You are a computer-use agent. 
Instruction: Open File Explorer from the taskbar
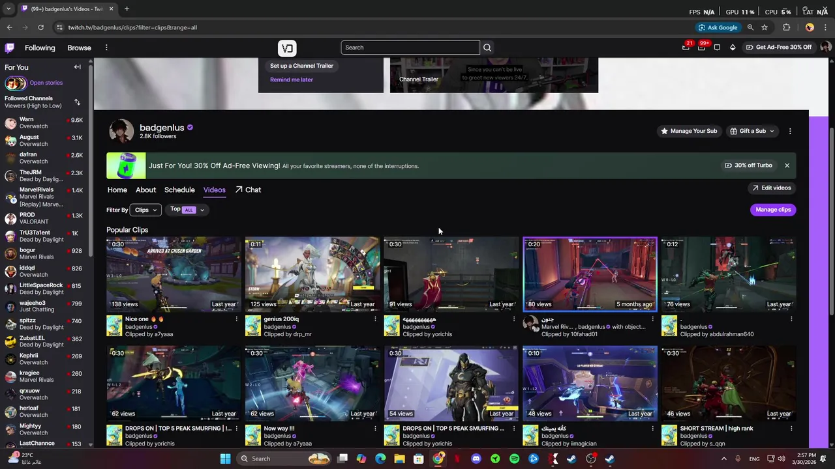click(399, 459)
